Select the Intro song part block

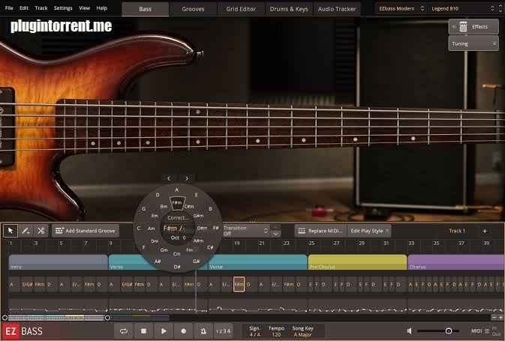coord(59,262)
